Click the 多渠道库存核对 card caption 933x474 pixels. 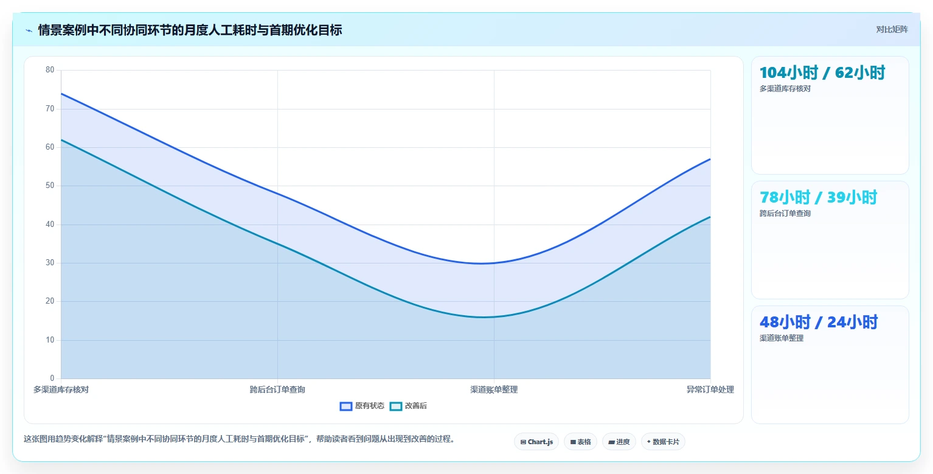(x=785, y=89)
